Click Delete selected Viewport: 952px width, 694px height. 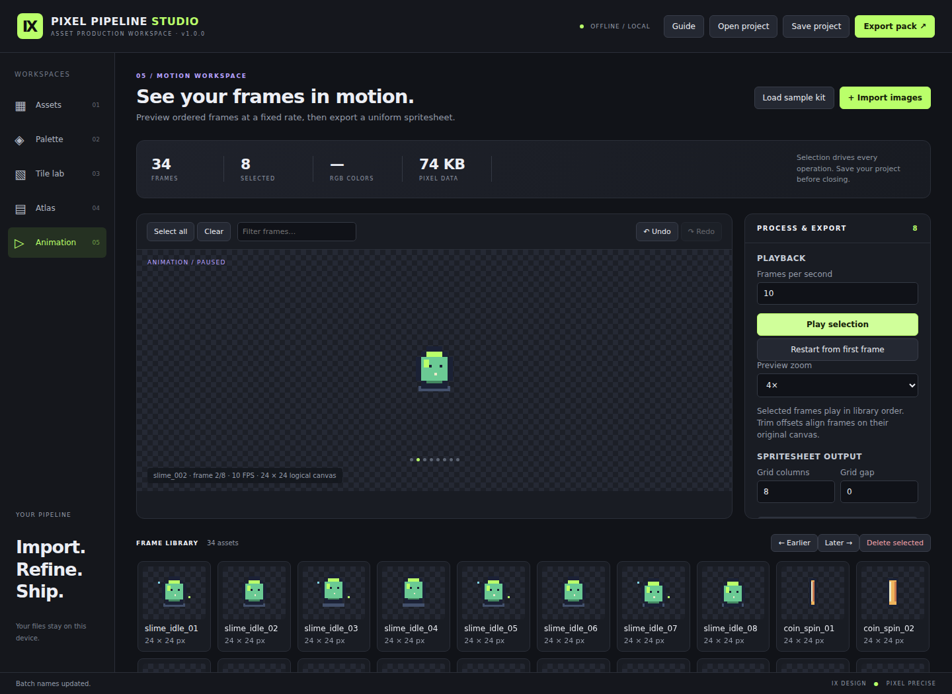894,543
